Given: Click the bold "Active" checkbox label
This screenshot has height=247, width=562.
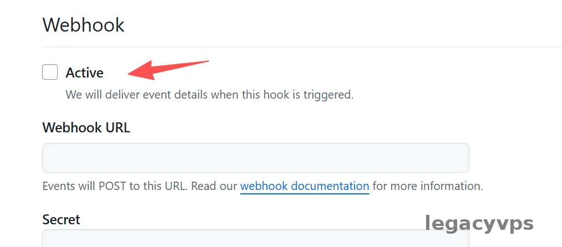Looking at the screenshot, I should [84, 73].
